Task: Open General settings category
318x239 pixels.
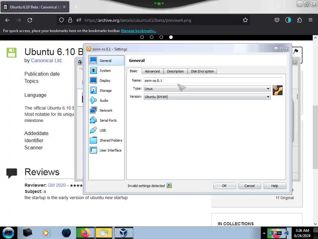Action: [106, 61]
